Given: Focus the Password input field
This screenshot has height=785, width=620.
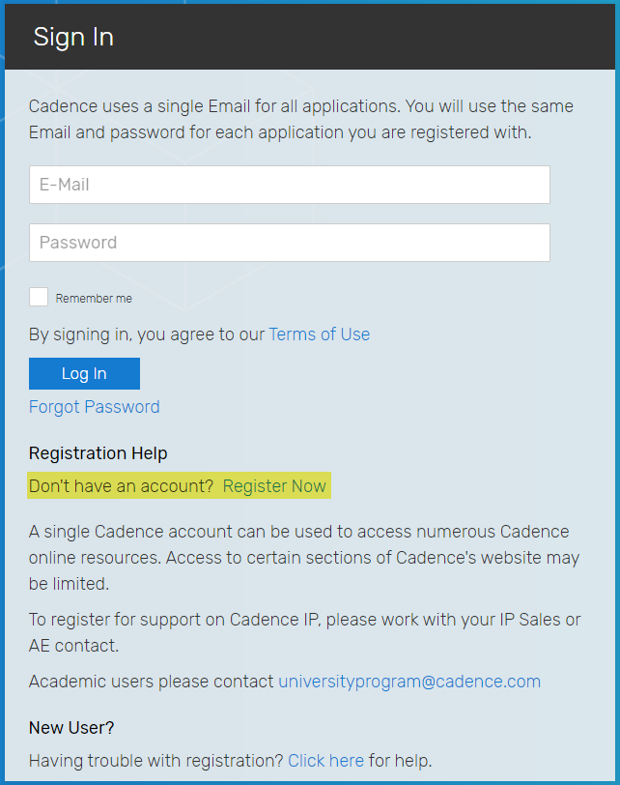Looking at the screenshot, I should click(x=289, y=243).
